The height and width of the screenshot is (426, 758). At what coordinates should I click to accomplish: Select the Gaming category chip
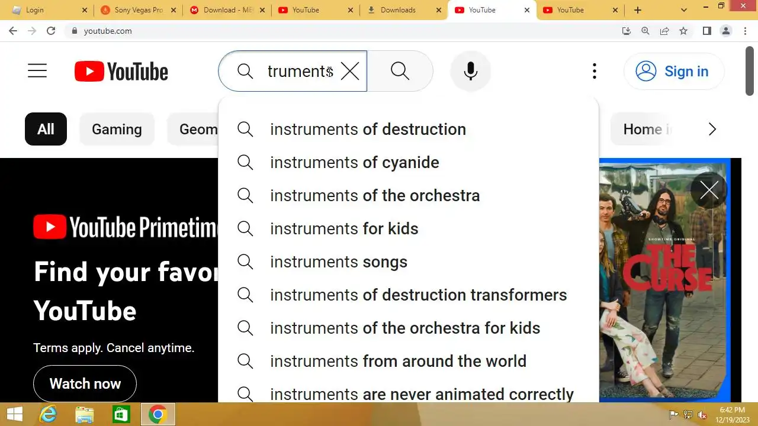pos(117,130)
